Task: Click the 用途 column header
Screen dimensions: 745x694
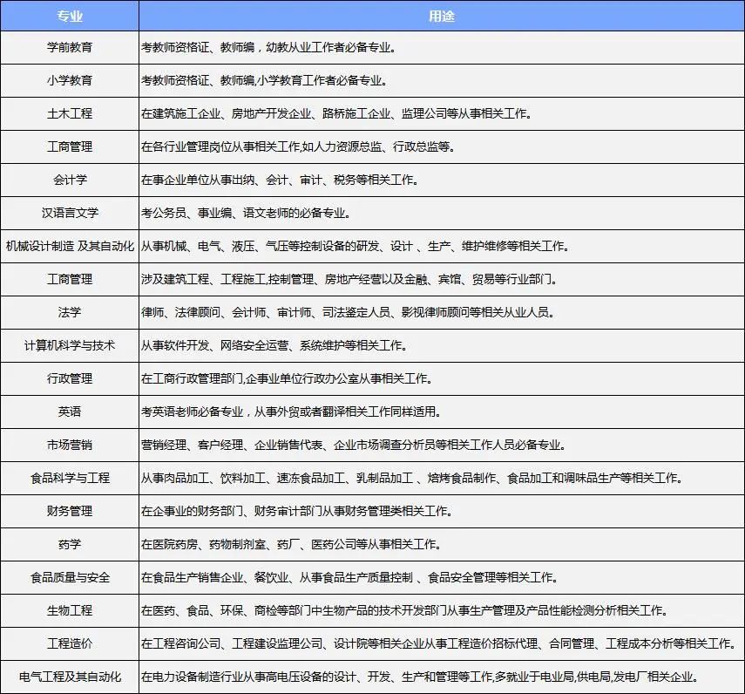Action: (441, 17)
